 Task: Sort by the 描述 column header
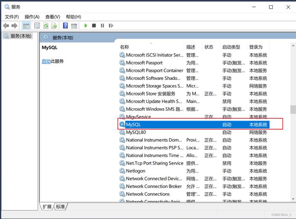191,47
